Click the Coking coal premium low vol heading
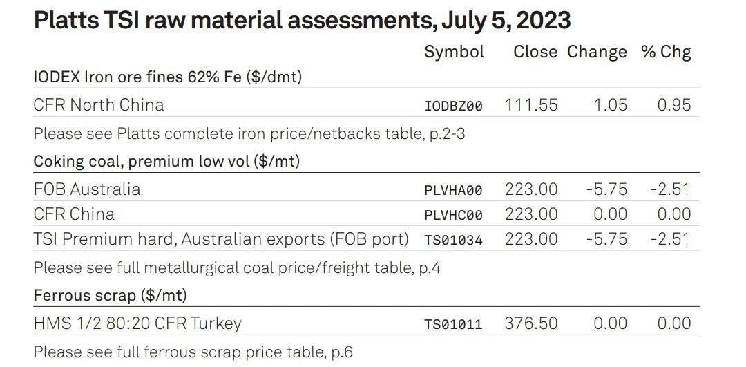This screenshot has width=746, height=367. click(166, 161)
